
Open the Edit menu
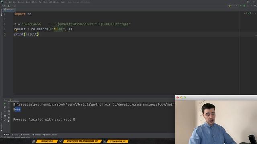coord(10,2)
